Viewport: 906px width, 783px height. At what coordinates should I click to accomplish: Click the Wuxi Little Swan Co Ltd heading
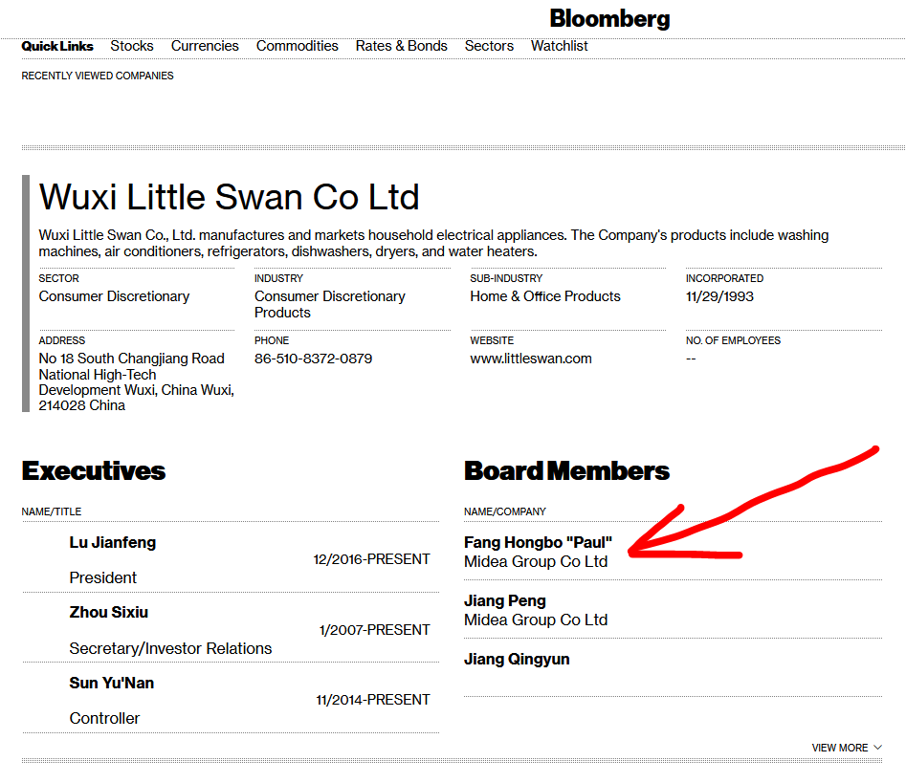pyautogui.click(x=229, y=197)
